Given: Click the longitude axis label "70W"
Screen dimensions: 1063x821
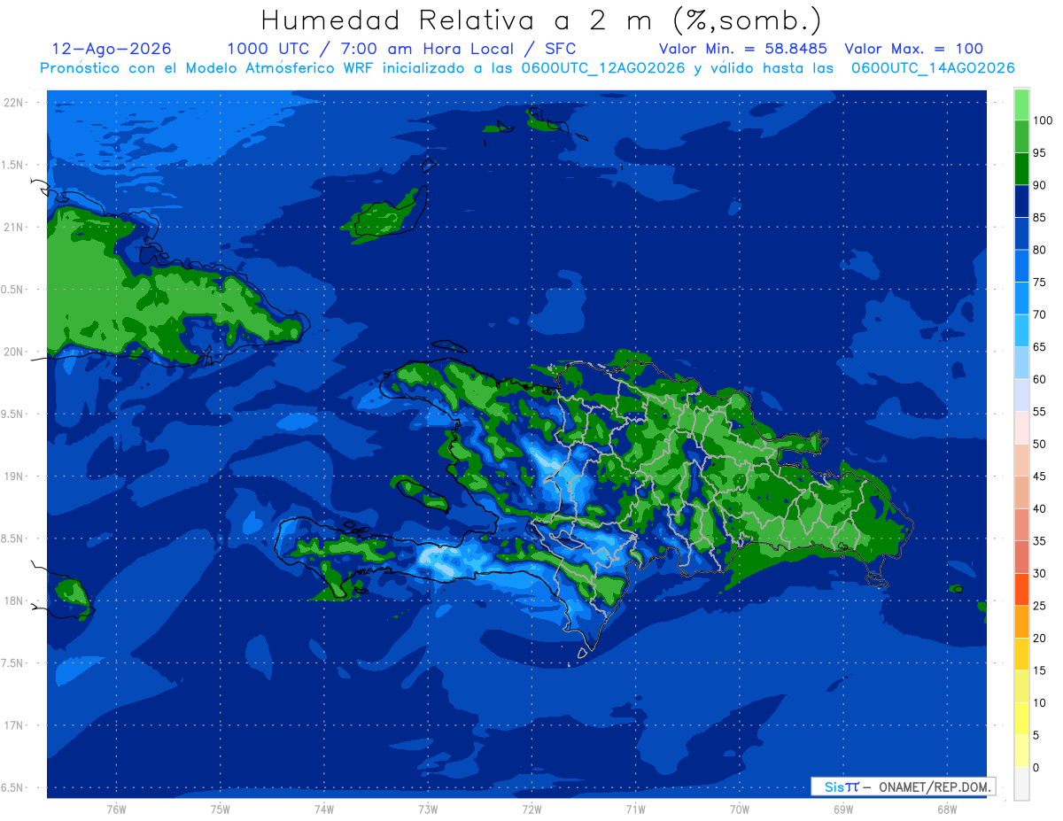Looking at the screenshot, I should (740, 809).
